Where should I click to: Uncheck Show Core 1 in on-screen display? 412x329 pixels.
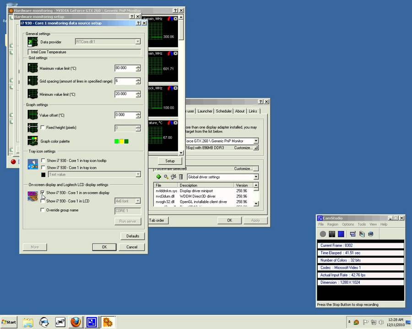tap(43, 192)
